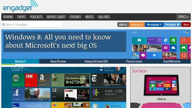Click the red tip us button
Viewport: 192px width, 108px height.
(186, 25)
